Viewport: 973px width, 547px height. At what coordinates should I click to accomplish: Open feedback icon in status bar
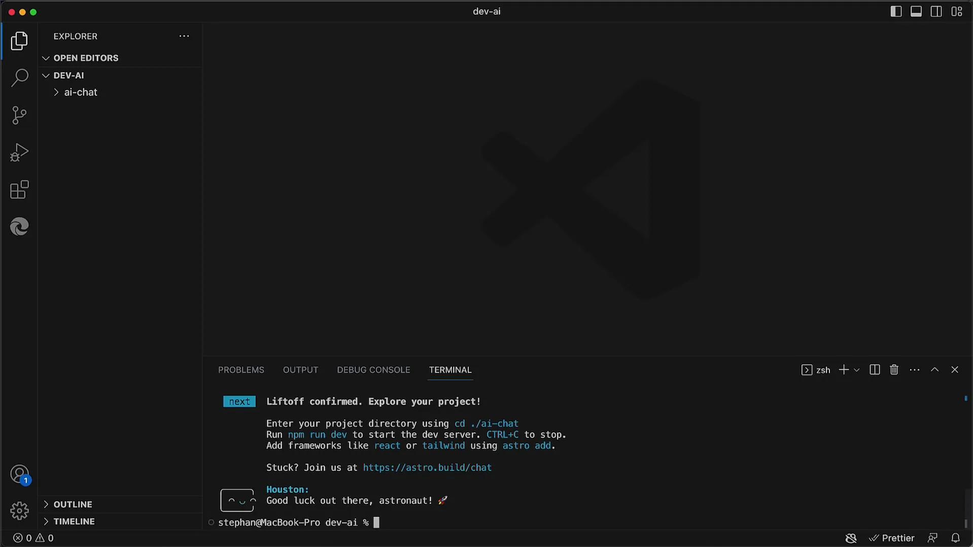click(x=932, y=538)
